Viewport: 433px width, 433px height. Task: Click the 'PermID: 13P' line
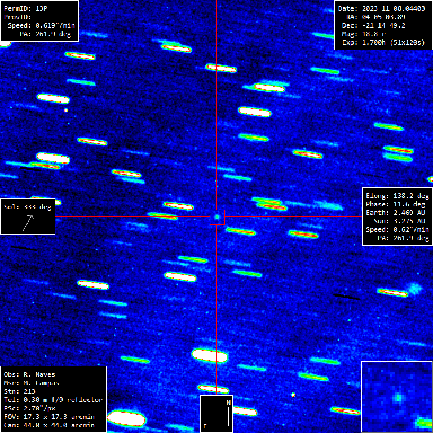click(x=26, y=8)
